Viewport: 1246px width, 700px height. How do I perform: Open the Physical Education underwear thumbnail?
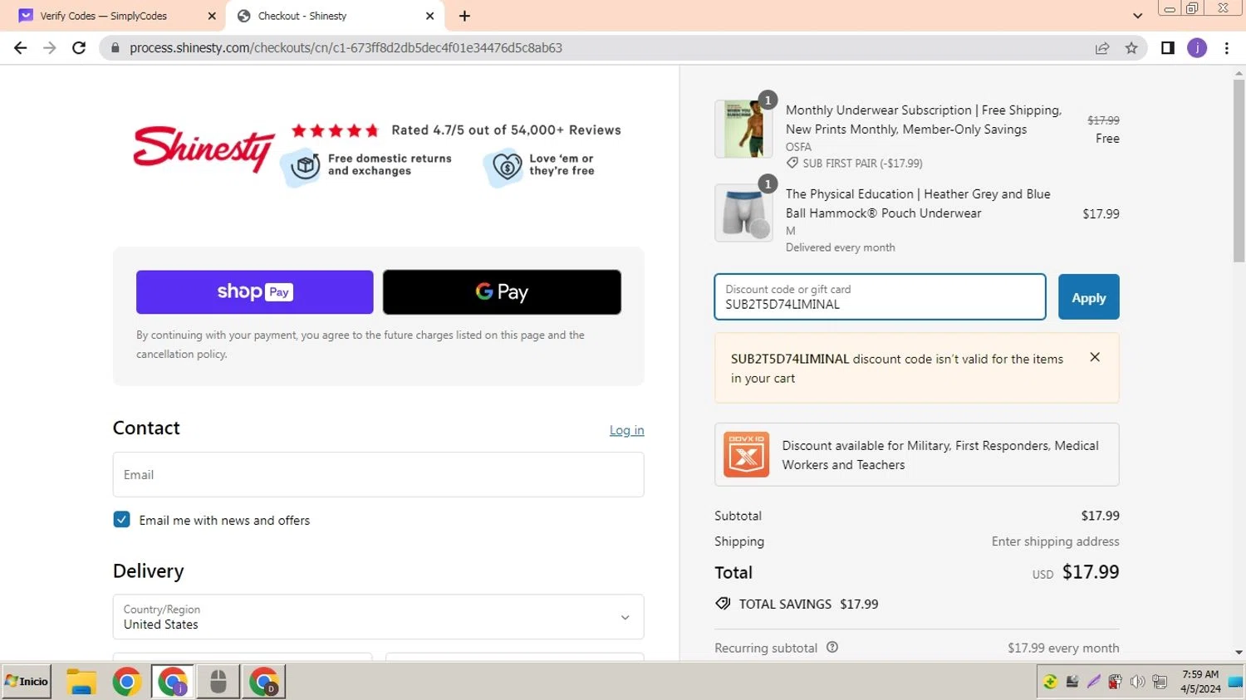743,213
